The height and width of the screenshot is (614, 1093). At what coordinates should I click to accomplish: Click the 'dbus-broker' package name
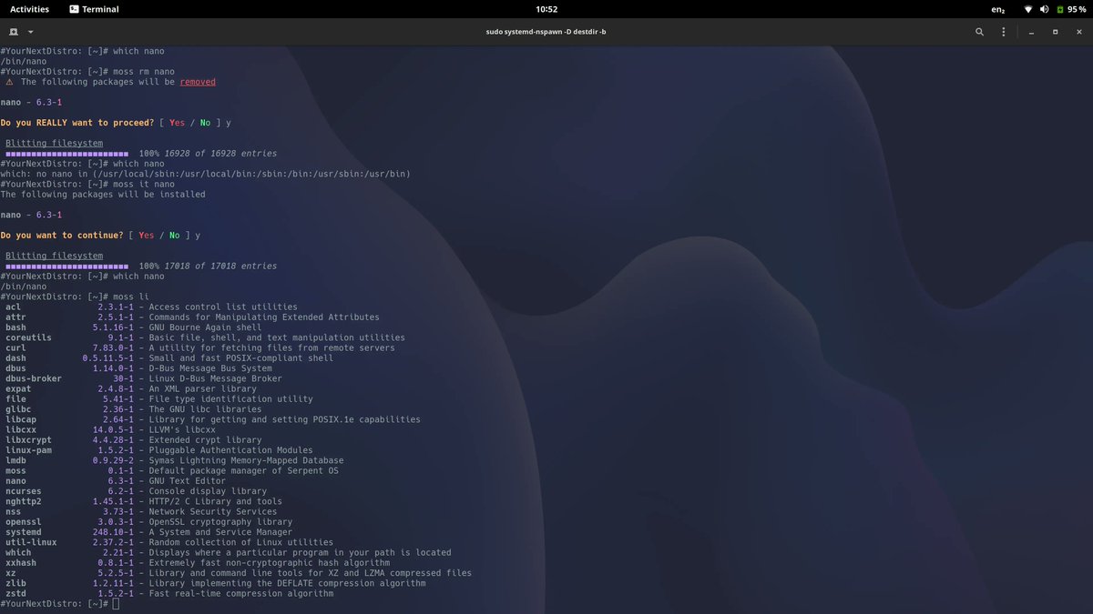[34, 378]
